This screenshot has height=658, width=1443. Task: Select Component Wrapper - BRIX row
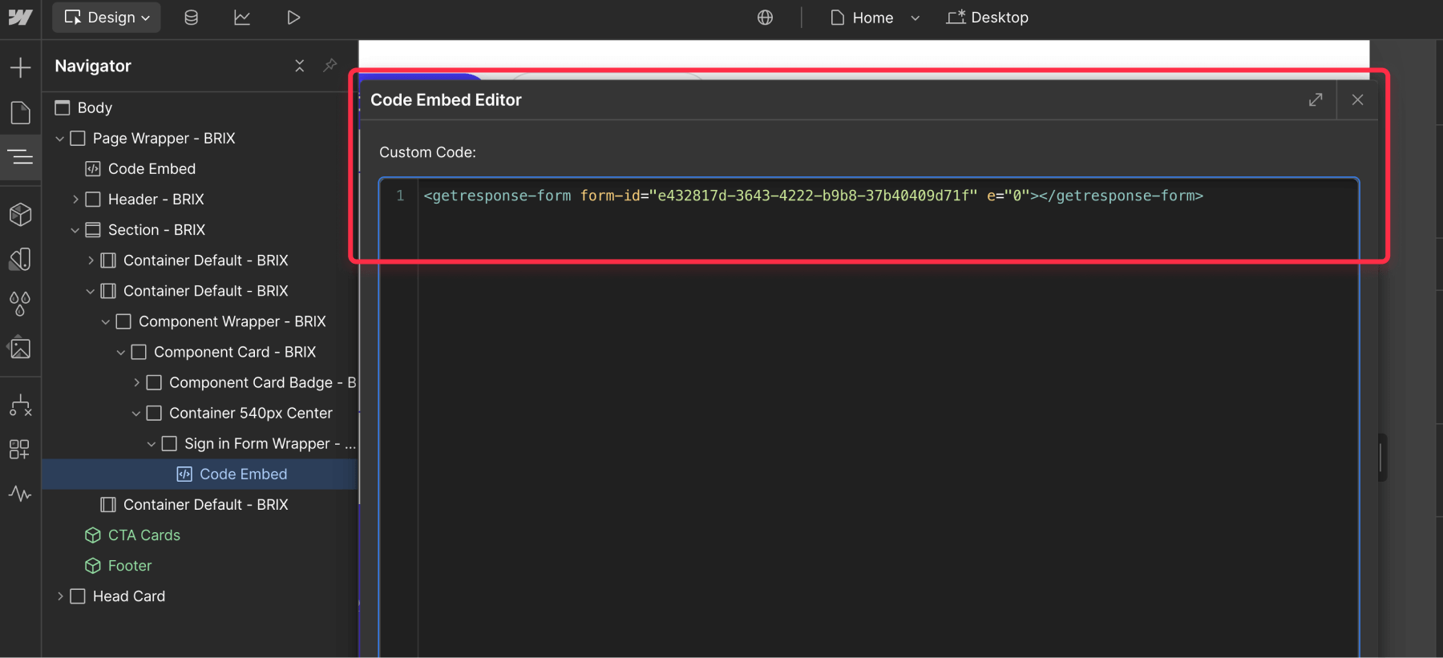tap(200, 321)
